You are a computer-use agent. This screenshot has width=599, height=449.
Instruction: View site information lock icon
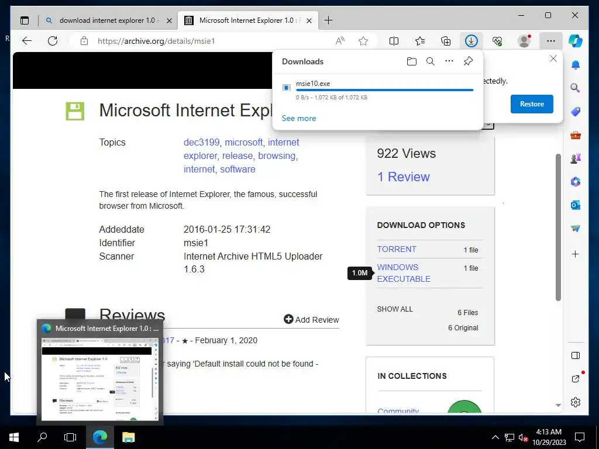tap(84, 41)
